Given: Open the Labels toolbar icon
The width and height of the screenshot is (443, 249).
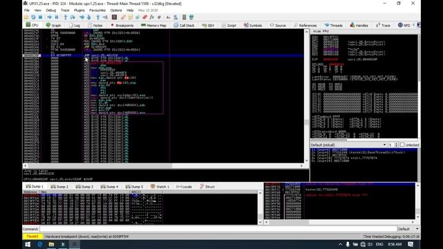Looking at the screenshot, I should (138, 17).
